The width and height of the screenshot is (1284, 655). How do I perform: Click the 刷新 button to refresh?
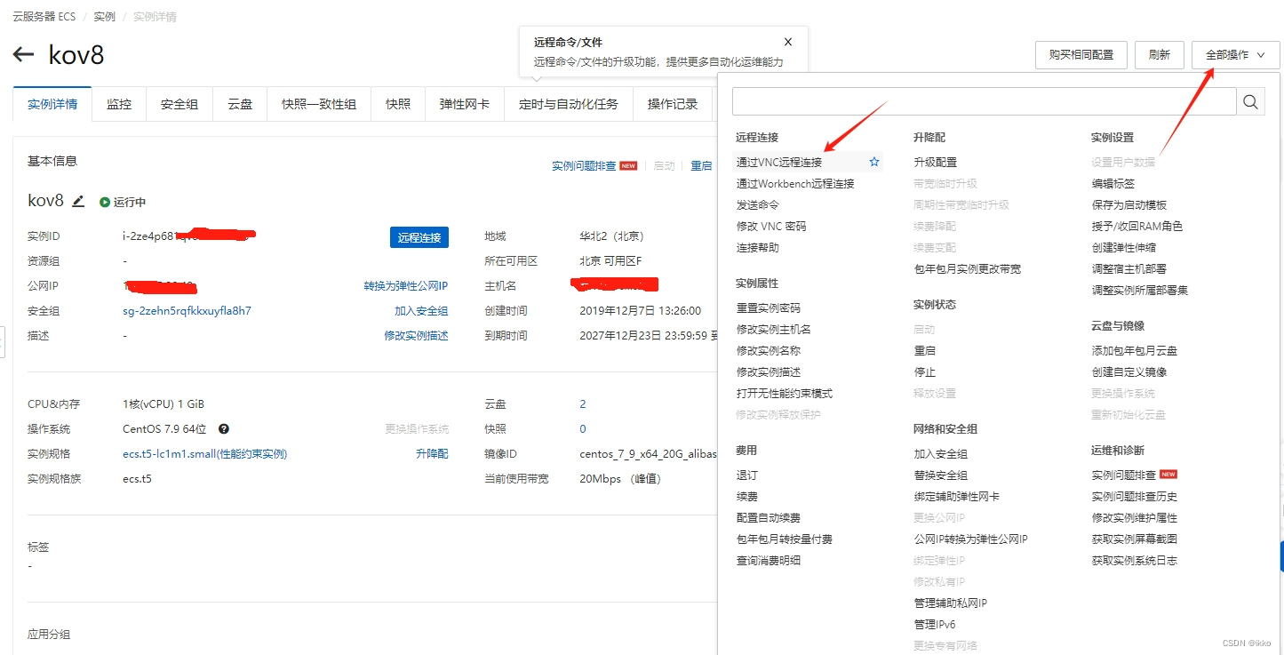pos(1159,54)
